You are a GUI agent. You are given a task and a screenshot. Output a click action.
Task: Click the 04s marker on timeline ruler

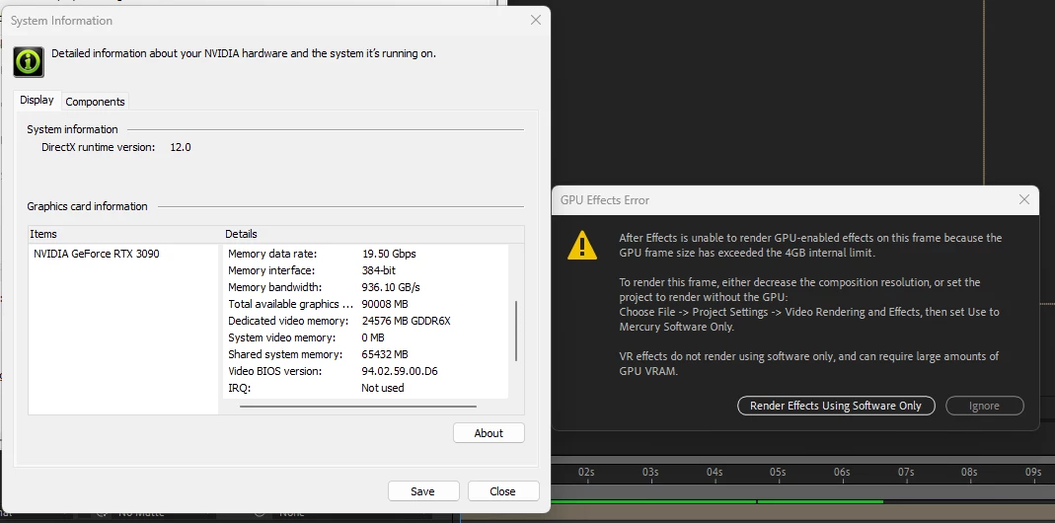click(714, 473)
